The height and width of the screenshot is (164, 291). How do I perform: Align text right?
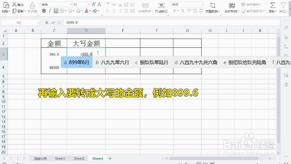[120, 11]
